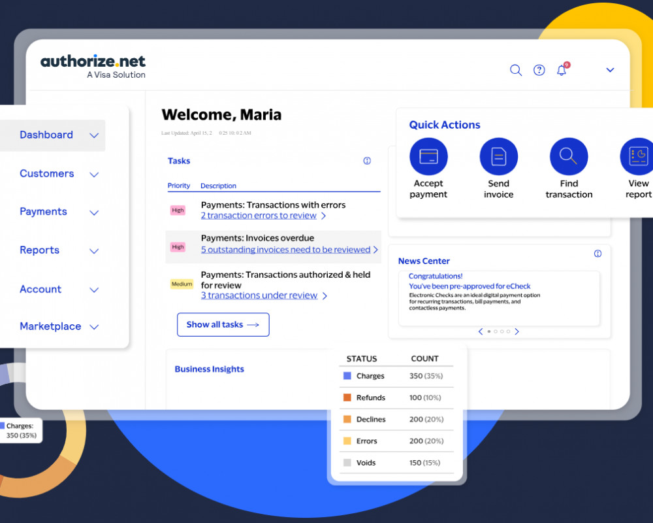653x523 pixels.
Task: Expand the Payments chevron
Action: tap(94, 212)
